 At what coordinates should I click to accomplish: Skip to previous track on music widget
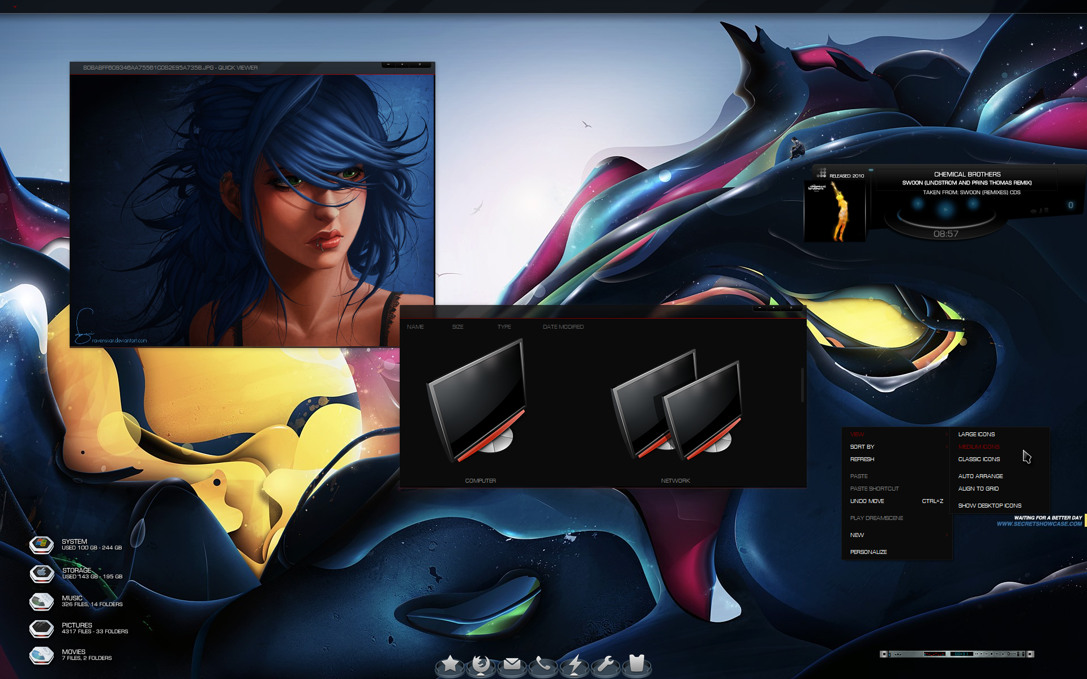[x=918, y=203]
